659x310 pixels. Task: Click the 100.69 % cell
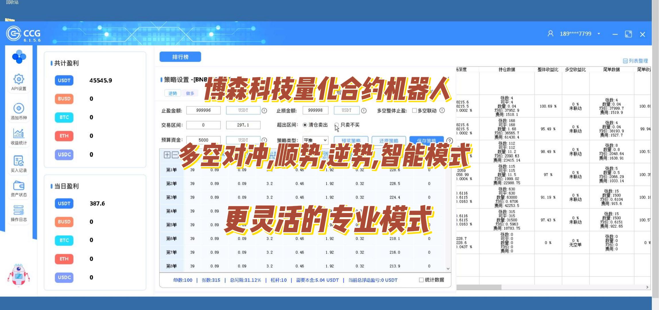[548, 106]
